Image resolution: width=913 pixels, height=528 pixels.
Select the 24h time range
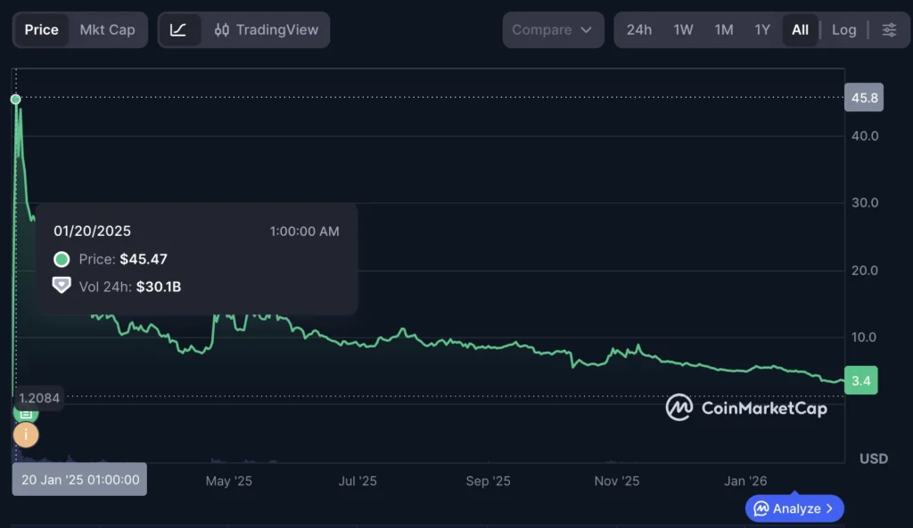tap(638, 29)
